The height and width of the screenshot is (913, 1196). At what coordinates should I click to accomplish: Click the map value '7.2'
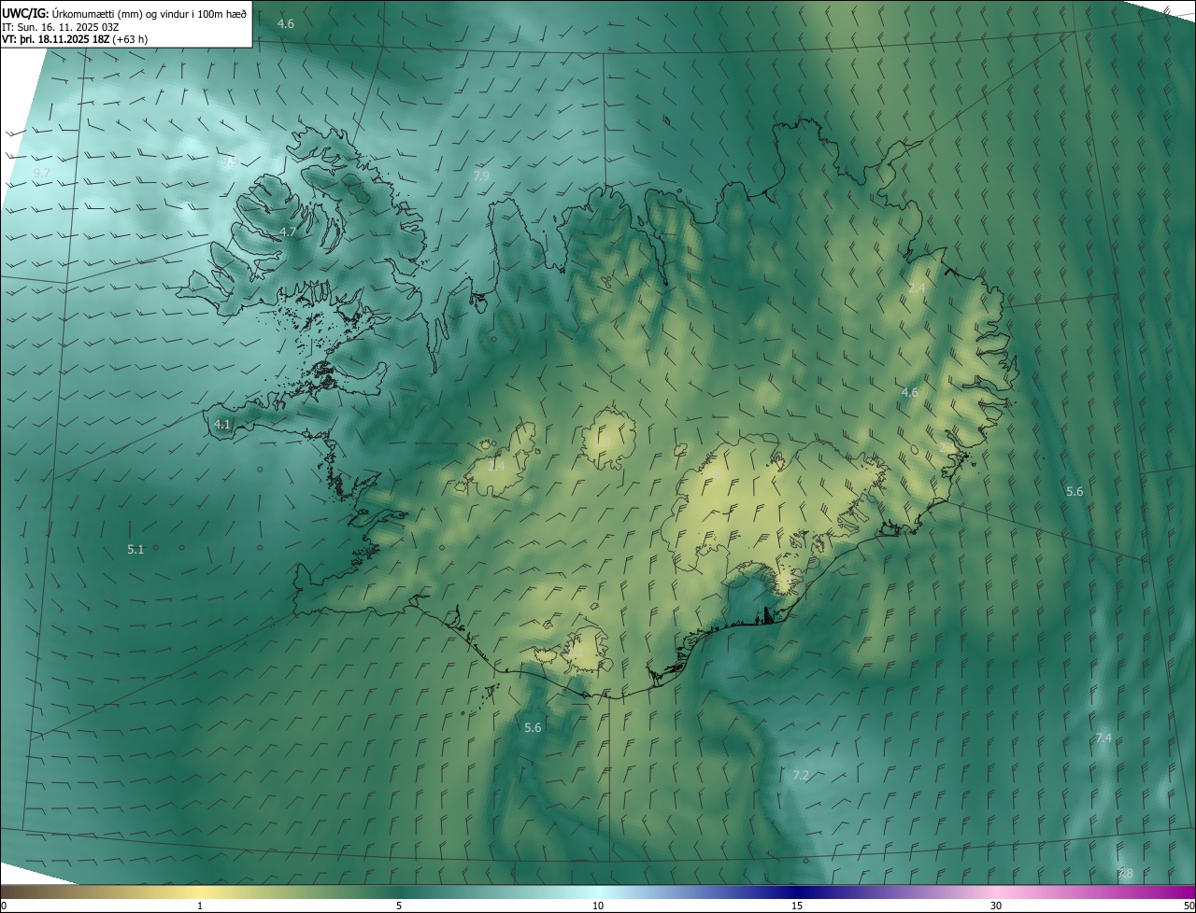[x=801, y=776]
